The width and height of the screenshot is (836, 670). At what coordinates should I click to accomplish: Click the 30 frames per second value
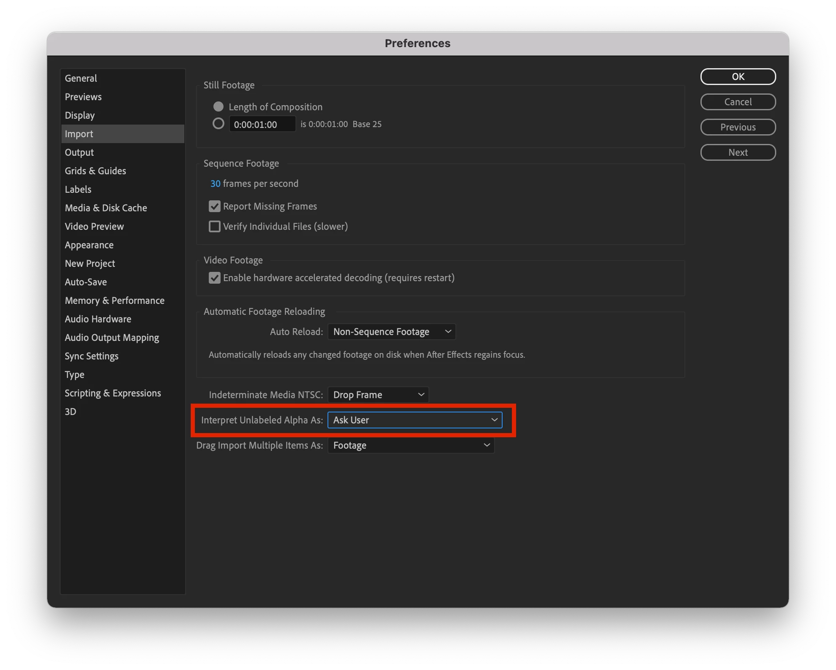[x=215, y=183]
